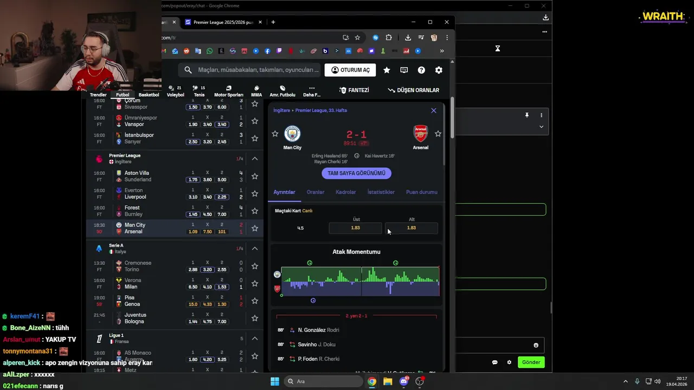
Task: Open site settings gear icon
Action: (x=439, y=70)
